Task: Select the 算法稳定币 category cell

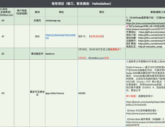Action: (37, 54)
